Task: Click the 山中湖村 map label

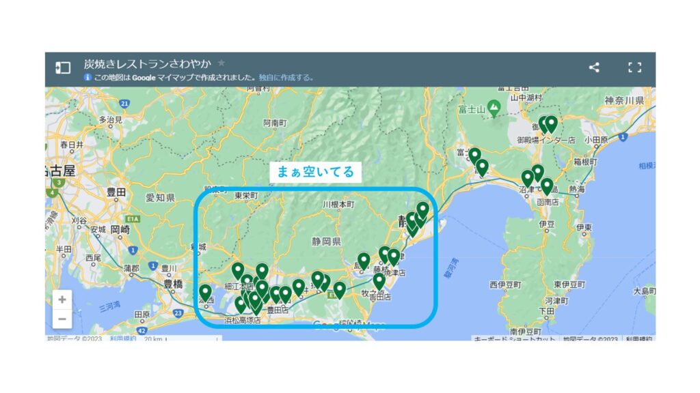Action: pos(526,98)
